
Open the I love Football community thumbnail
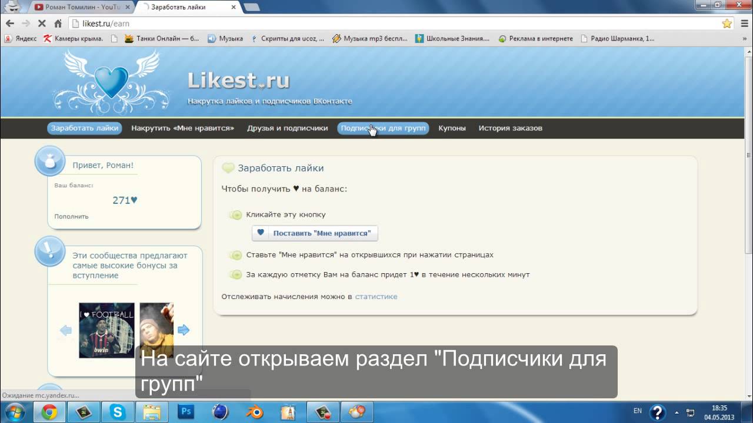click(x=106, y=330)
